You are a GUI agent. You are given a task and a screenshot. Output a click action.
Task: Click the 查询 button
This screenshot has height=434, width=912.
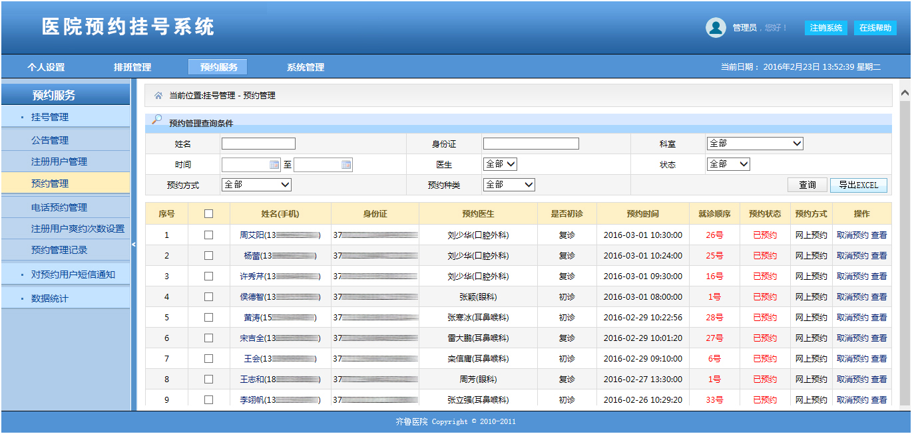click(x=807, y=185)
